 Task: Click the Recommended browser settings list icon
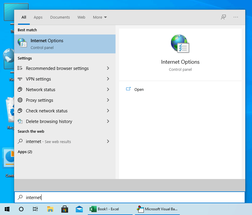click(20, 68)
